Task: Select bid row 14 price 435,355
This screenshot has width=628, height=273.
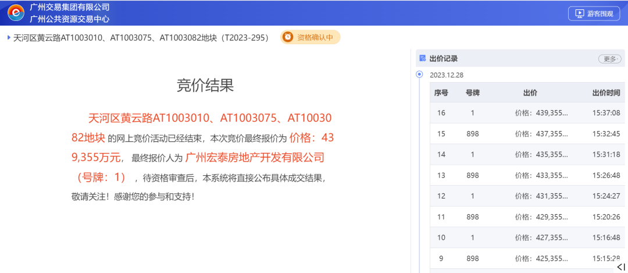Action: [x=541, y=154]
